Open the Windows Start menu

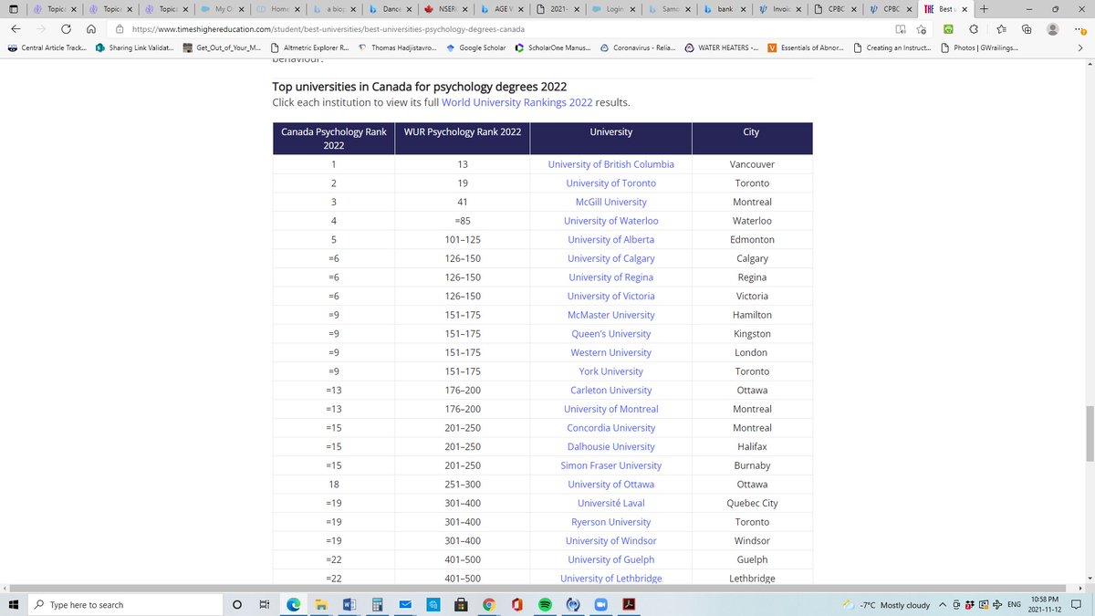pyautogui.click(x=13, y=604)
